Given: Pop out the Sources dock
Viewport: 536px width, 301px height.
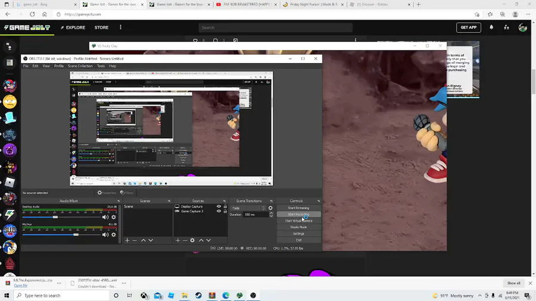Looking at the screenshot, I should tap(225, 201).
